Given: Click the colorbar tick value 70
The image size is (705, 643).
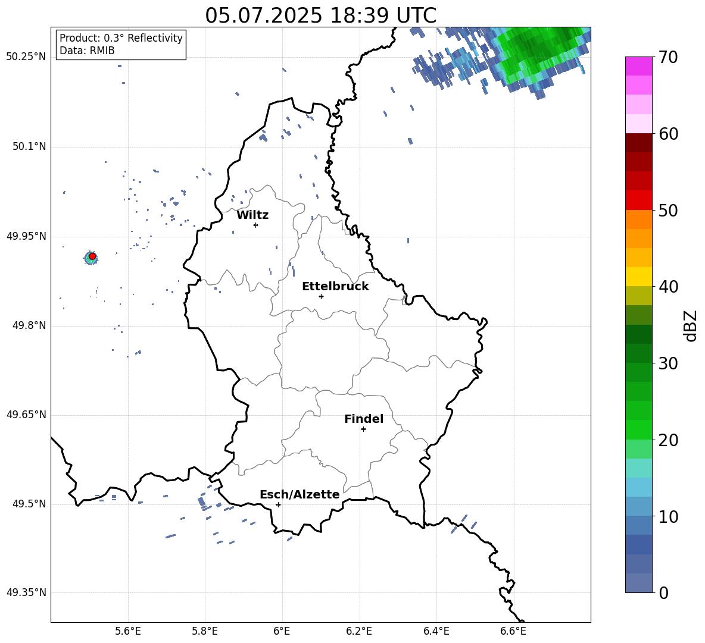Looking at the screenshot, I should click(669, 57).
